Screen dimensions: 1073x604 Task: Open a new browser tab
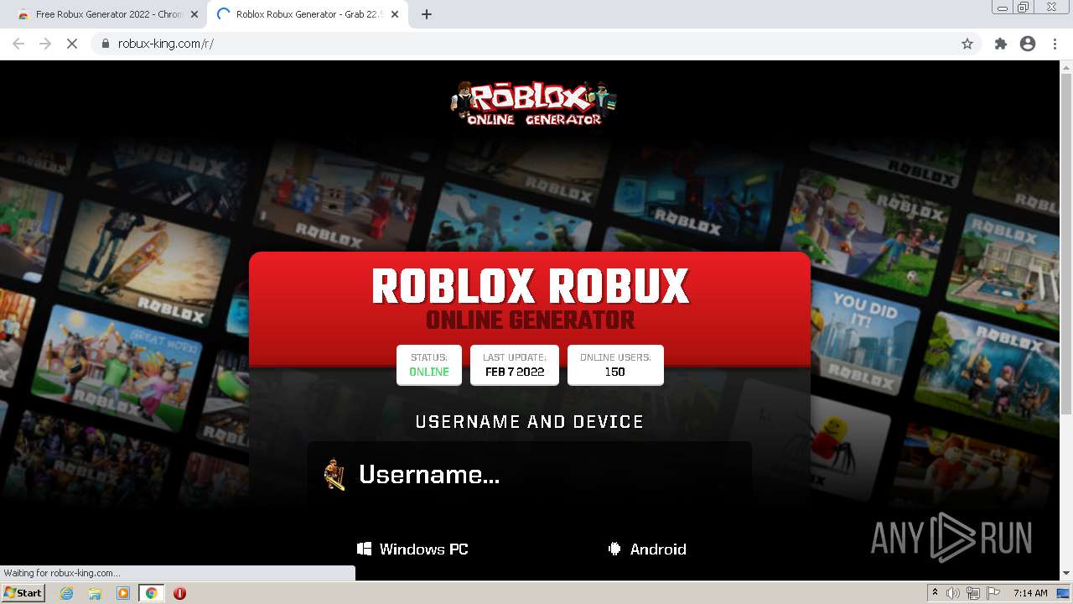[x=426, y=14]
